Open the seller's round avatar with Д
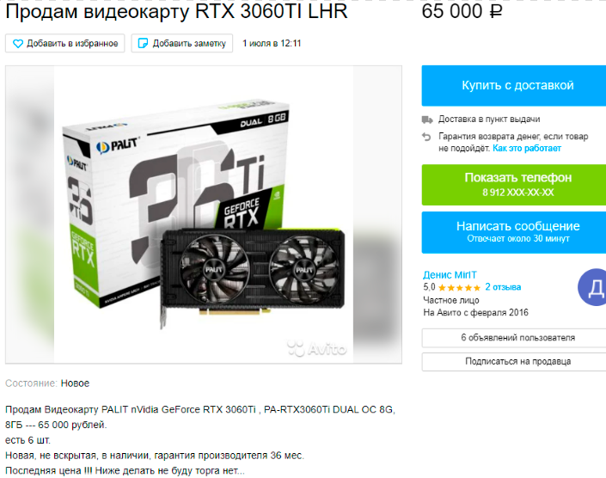606x478 pixels. (593, 287)
